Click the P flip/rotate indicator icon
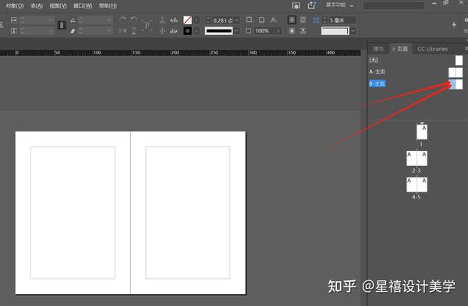 147,26
